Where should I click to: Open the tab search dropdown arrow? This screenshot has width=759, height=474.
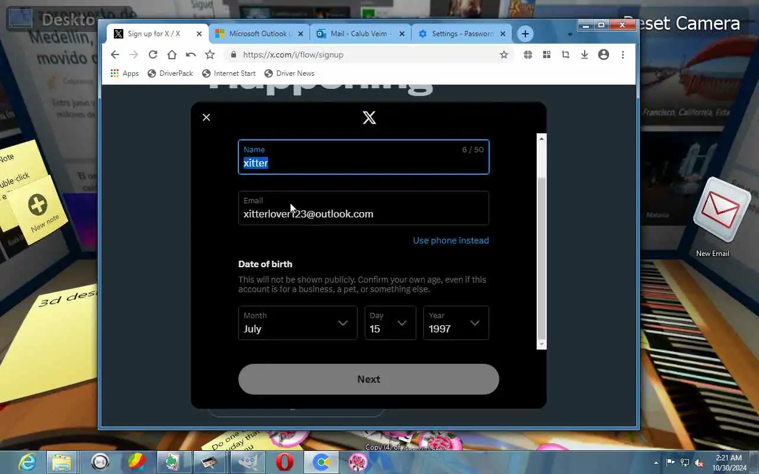[x=570, y=34]
